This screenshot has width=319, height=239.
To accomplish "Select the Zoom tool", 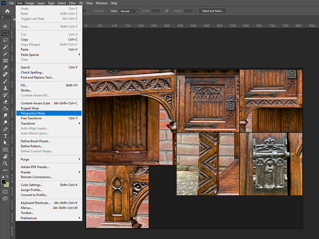I will [5, 163].
